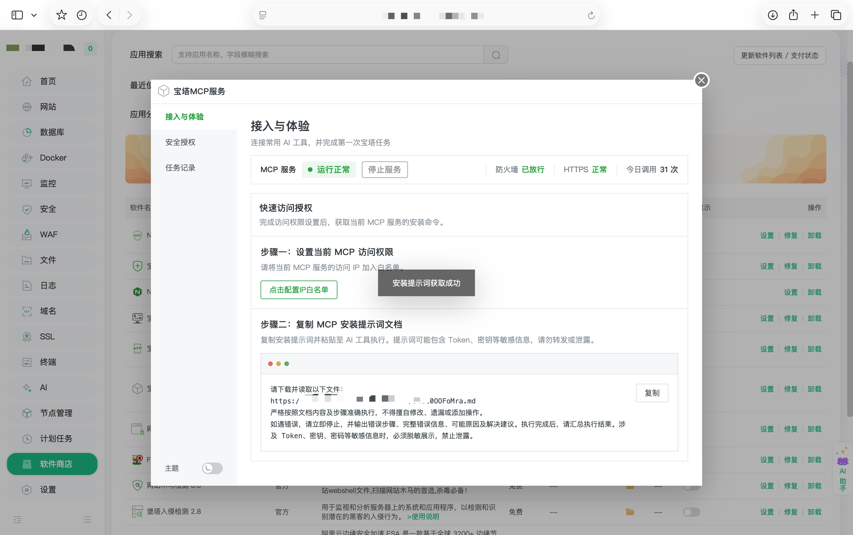The height and width of the screenshot is (535, 853).
Task: Click the 停止服务 button
Action: pyautogui.click(x=385, y=170)
